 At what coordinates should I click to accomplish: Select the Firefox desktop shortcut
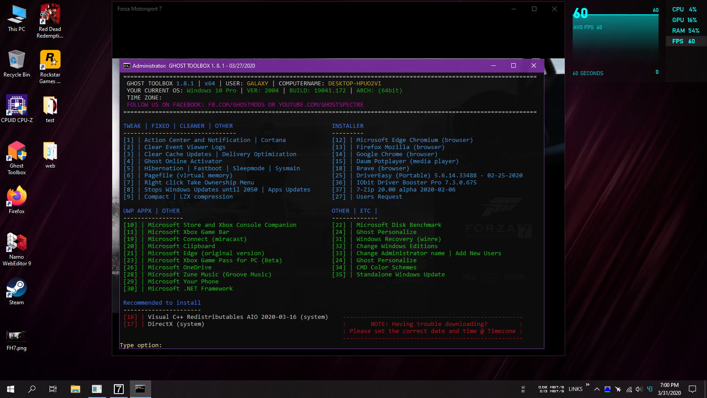(17, 200)
